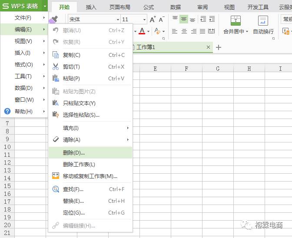The width and height of the screenshot is (292, 238).
Task: Switch to the 开发工具 ribbon tab
Action: point(258,7)
